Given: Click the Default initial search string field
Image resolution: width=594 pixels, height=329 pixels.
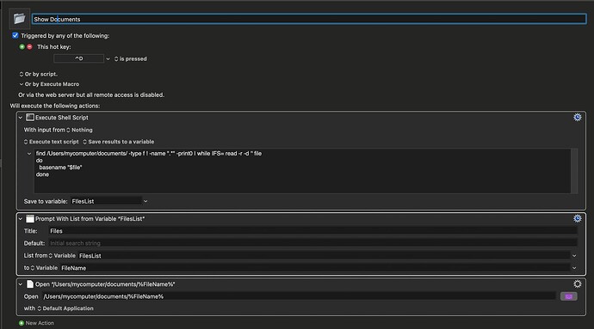Looking at the screenshot, I should click(x=312, y=243).
